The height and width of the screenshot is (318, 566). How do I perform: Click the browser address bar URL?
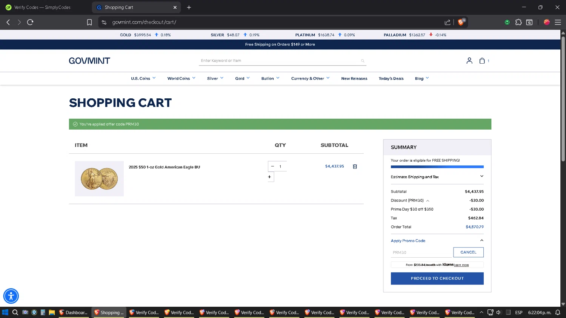144,22
